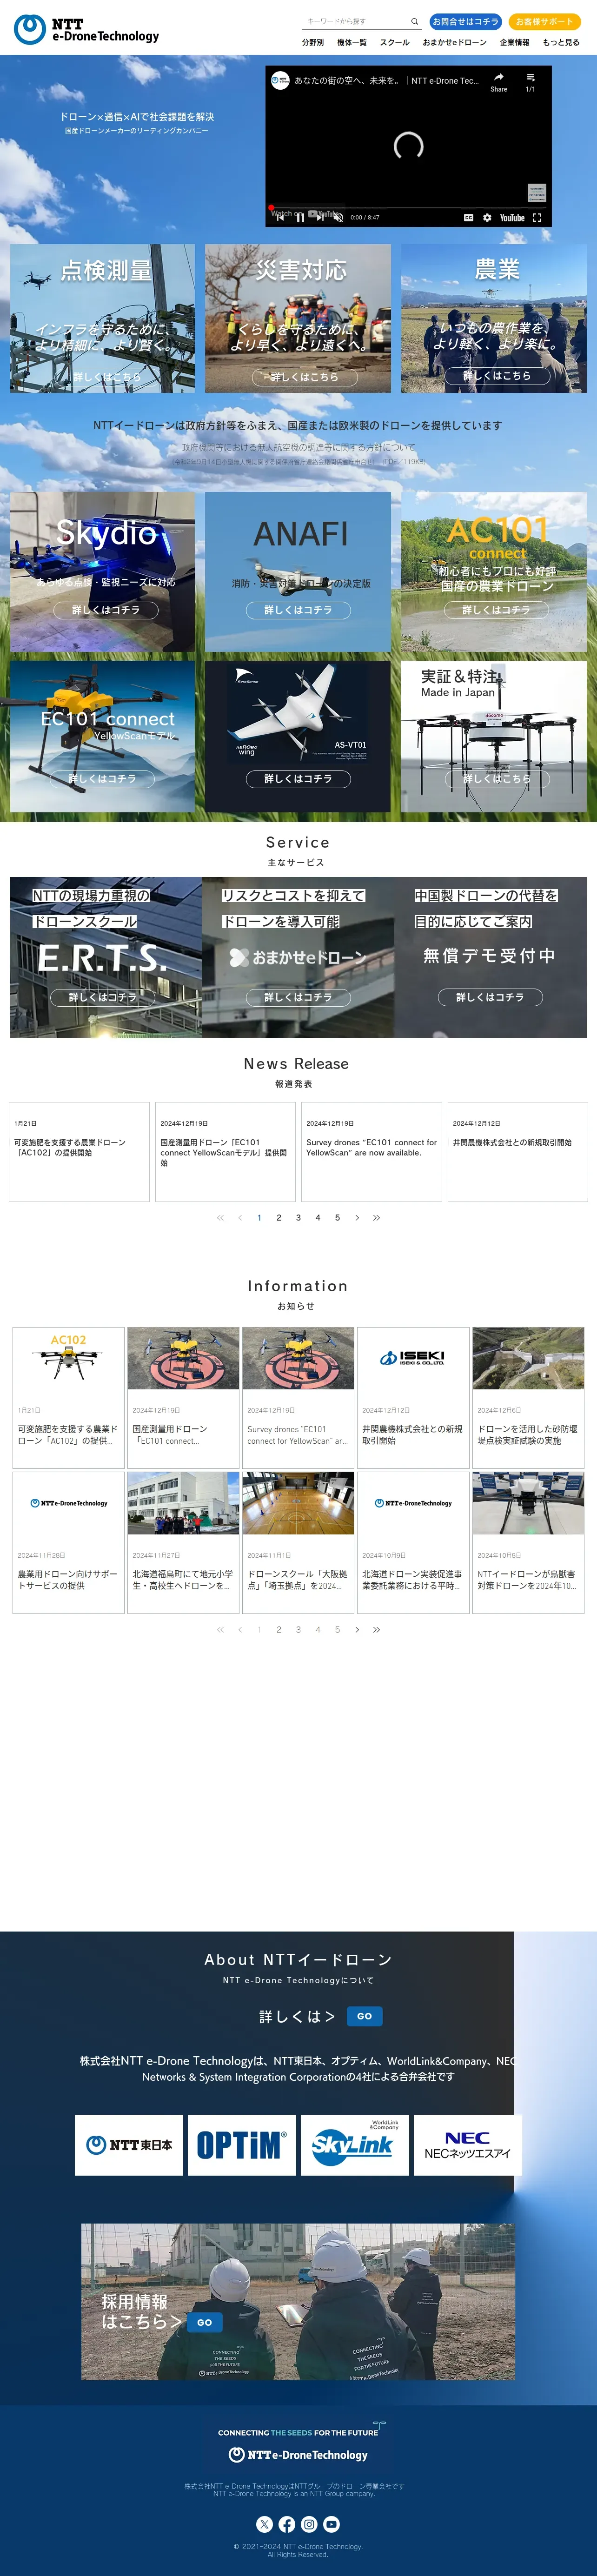Open News Release page 2
Image resolution: width=597 pixels, height=2576 pixels.
coord(279,1217)
